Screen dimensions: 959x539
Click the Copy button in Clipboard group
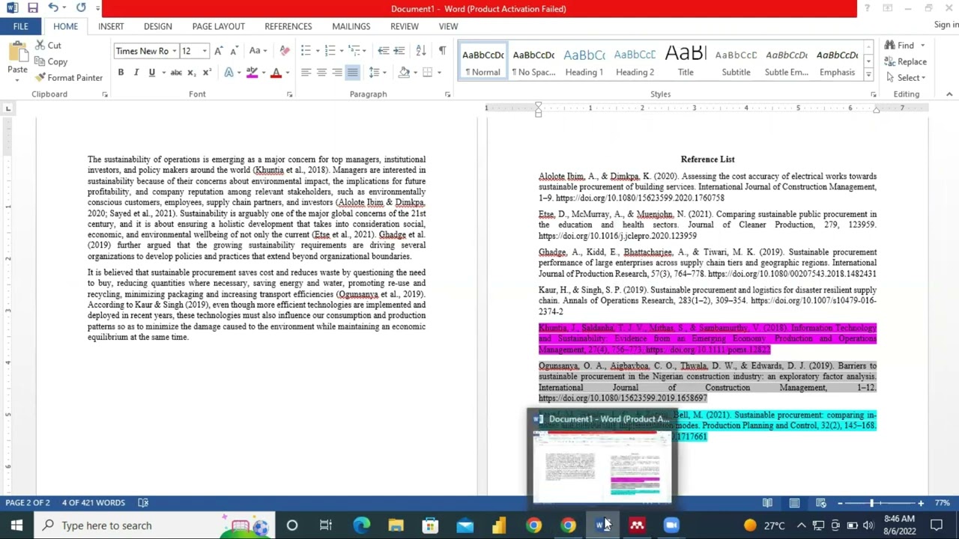click(51, 61)
